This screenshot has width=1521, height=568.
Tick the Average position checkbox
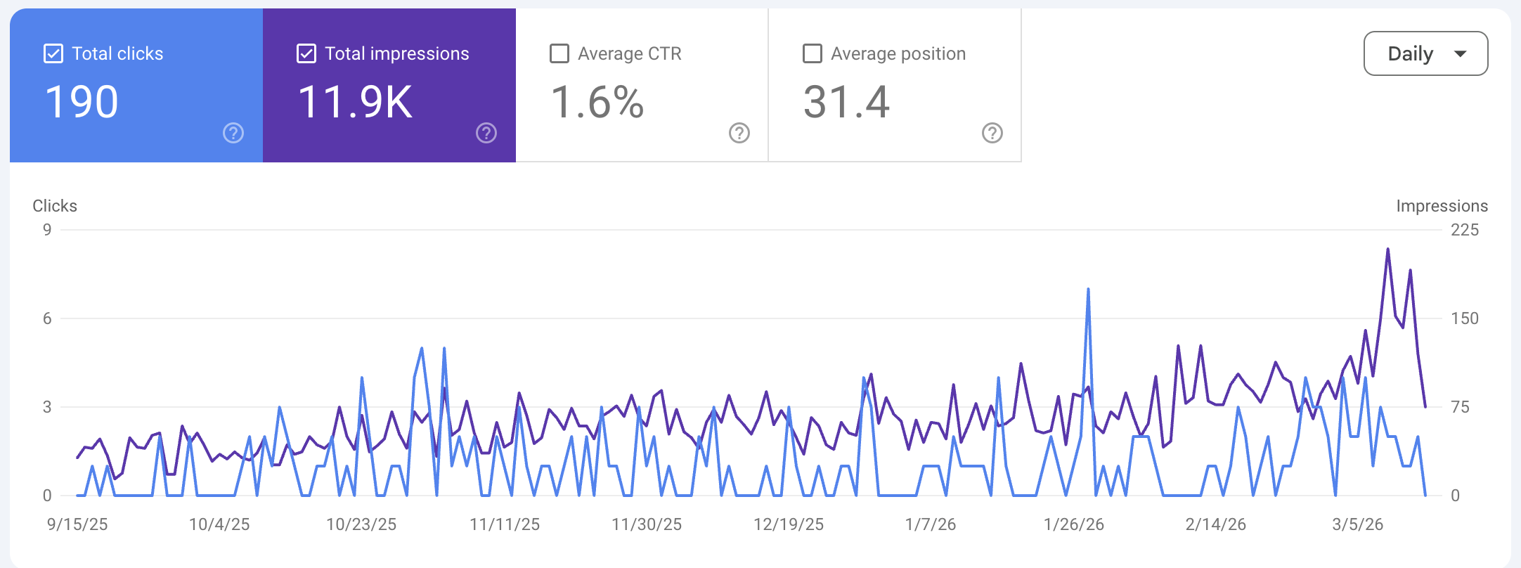[x=813, y=53]
